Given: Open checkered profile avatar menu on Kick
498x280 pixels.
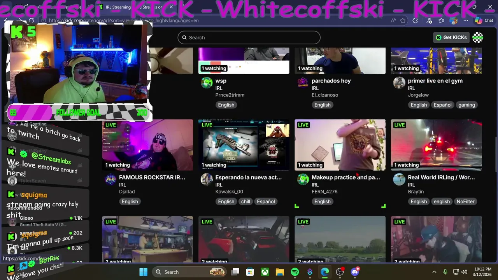Looking at the screenshot, I should click(478, 37).
